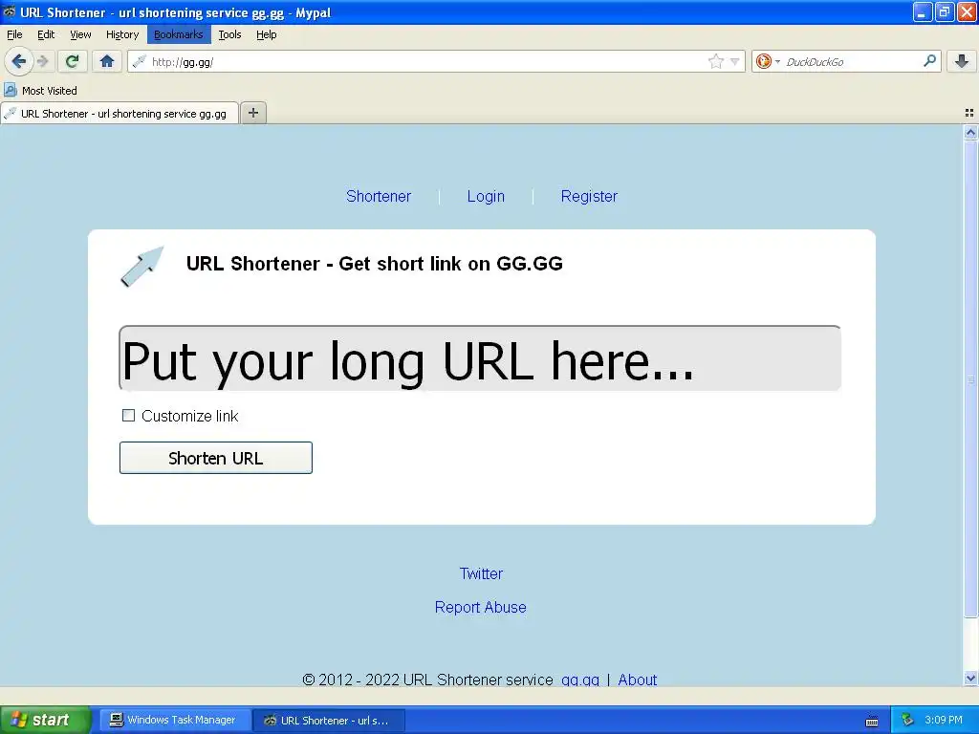Click the Most Visited bookmark folder

40,91
